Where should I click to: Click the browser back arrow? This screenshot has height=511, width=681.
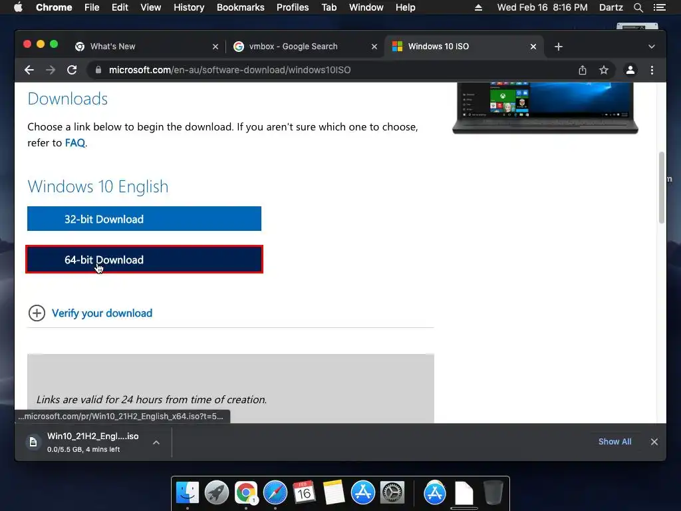click(x=29, y=70)
